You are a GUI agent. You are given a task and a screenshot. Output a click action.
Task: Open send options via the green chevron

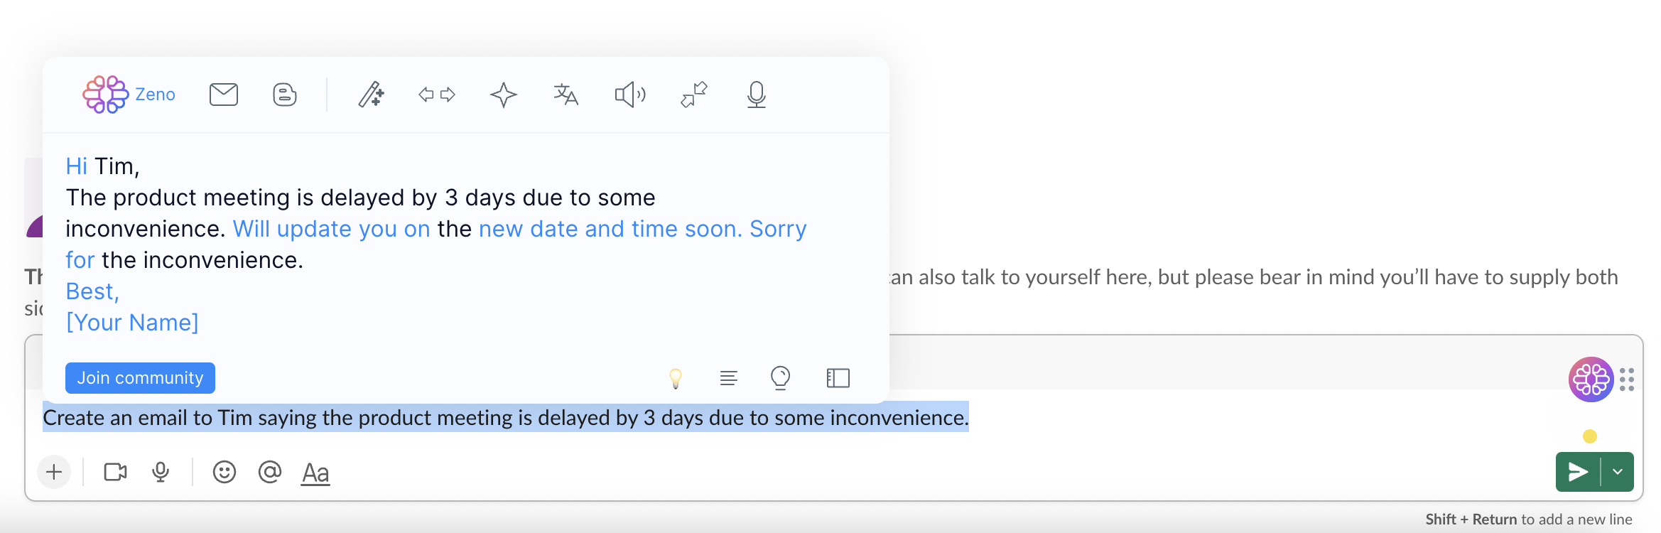(x=1618, y=471)
